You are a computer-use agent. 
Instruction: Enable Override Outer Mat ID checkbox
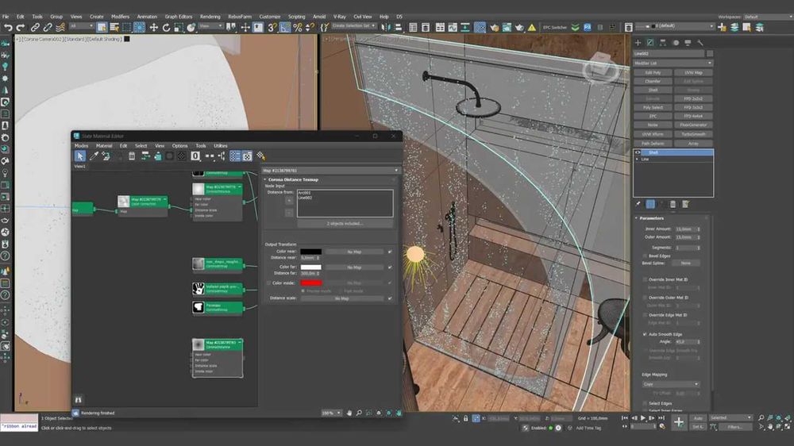pyautogui.click(x=645, y=298)
